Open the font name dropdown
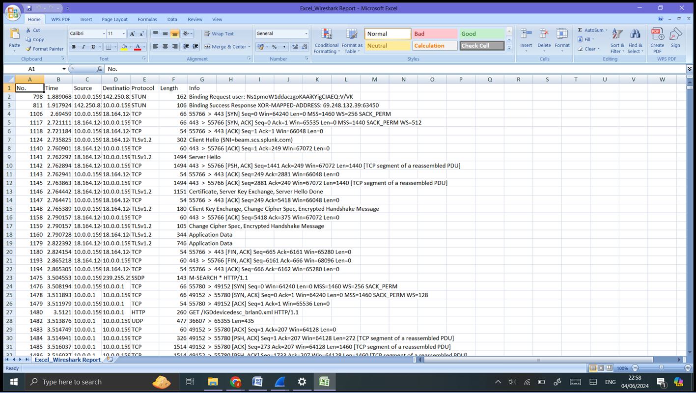Viewport: 696px width, 393px height. (x=104, y=33)
